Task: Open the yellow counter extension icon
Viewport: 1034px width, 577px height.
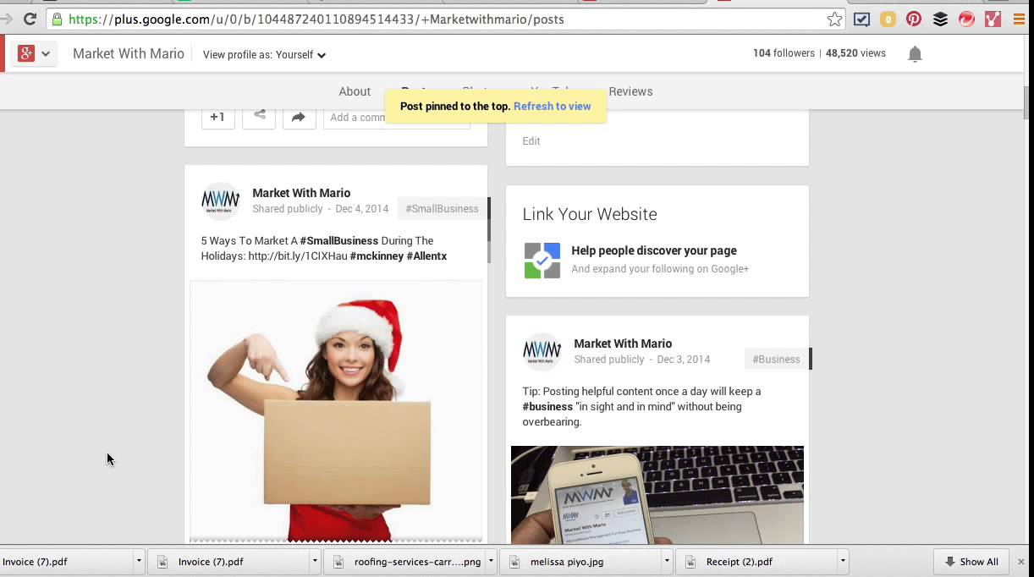Action: pos(888,19)
